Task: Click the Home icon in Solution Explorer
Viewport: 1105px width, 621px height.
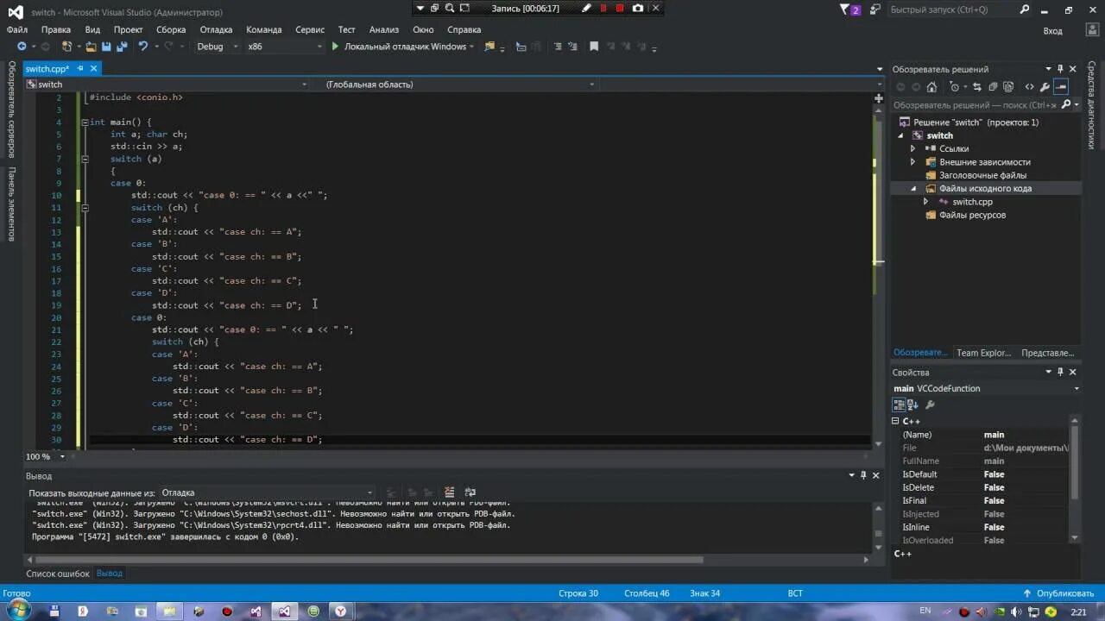Action: tap(931, 87)
